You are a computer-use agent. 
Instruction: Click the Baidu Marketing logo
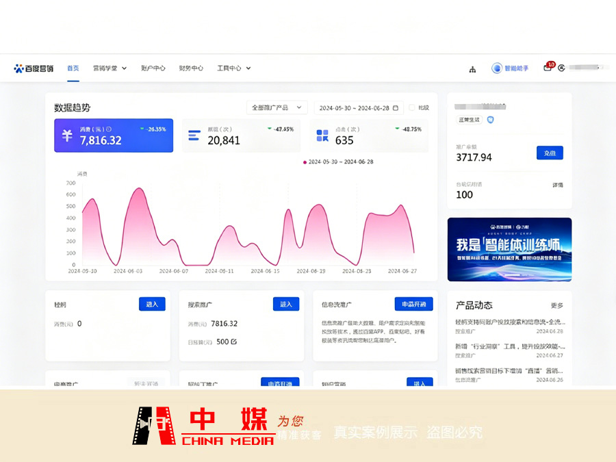(34, 68)
